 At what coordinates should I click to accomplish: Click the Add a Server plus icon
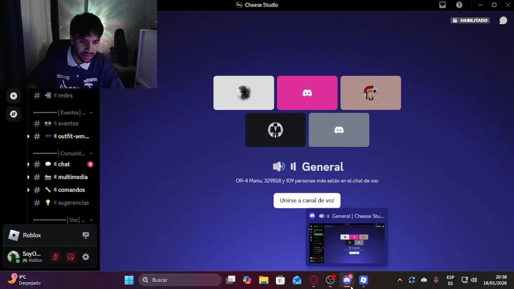pyautogui.click(x=13, y=96)
